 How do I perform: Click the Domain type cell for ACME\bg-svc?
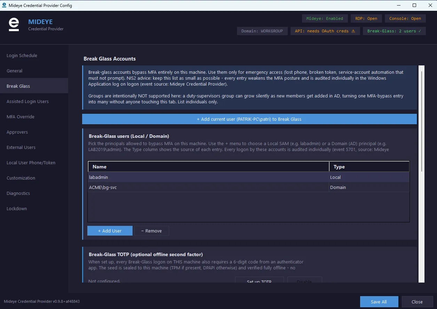click(370, 187)
